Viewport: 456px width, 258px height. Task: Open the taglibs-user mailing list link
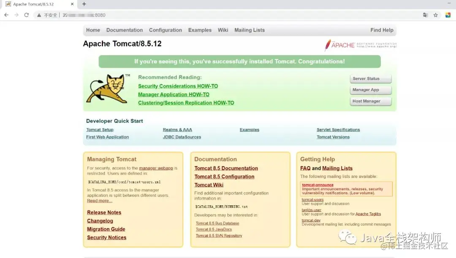click(311, 210)
